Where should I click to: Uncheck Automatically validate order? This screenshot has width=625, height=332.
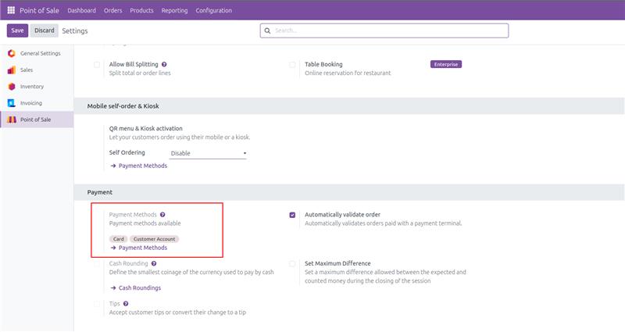(x=292, y=215)
